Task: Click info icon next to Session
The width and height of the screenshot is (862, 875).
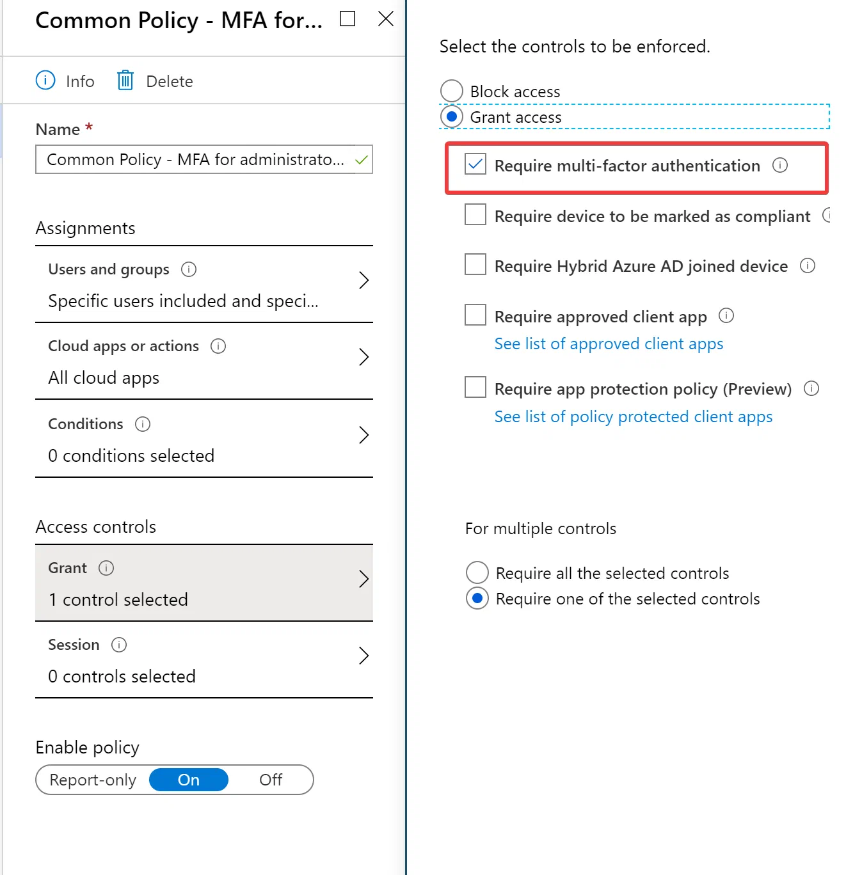Action: pos(119,645)
